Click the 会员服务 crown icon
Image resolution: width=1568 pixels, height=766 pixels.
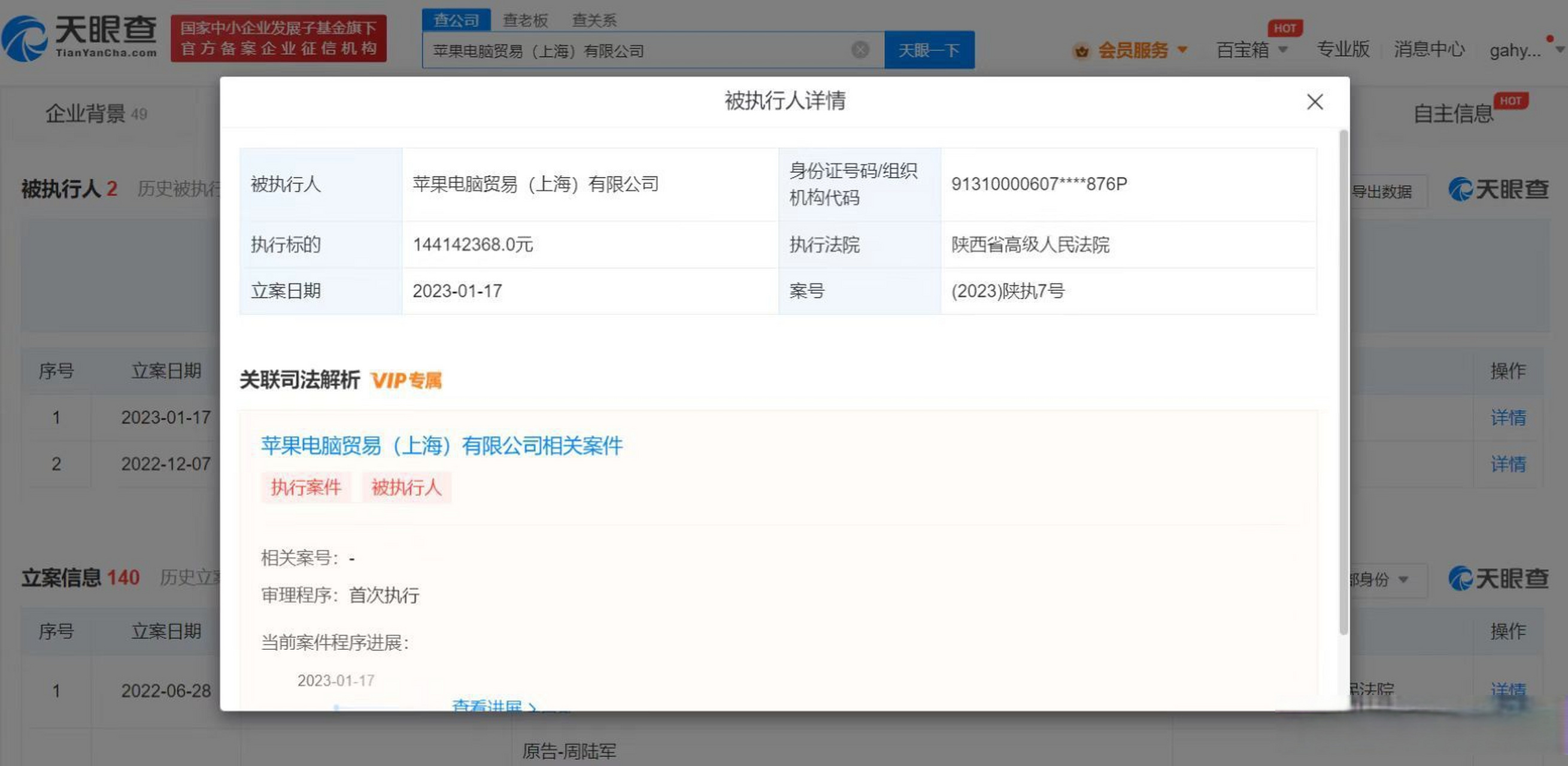coord(1082,50)
